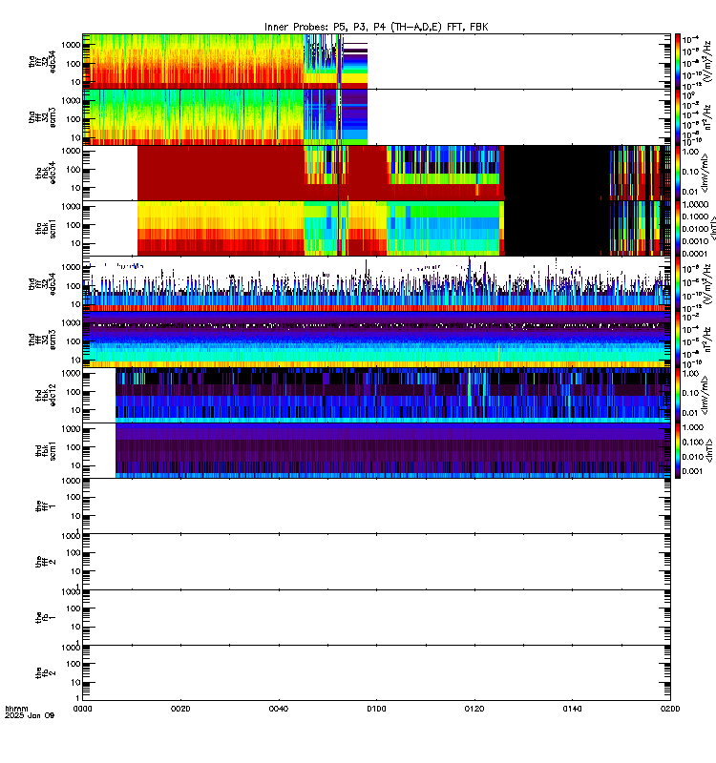
Task: Click the "the fff 2" panel label
Action: 46,562
